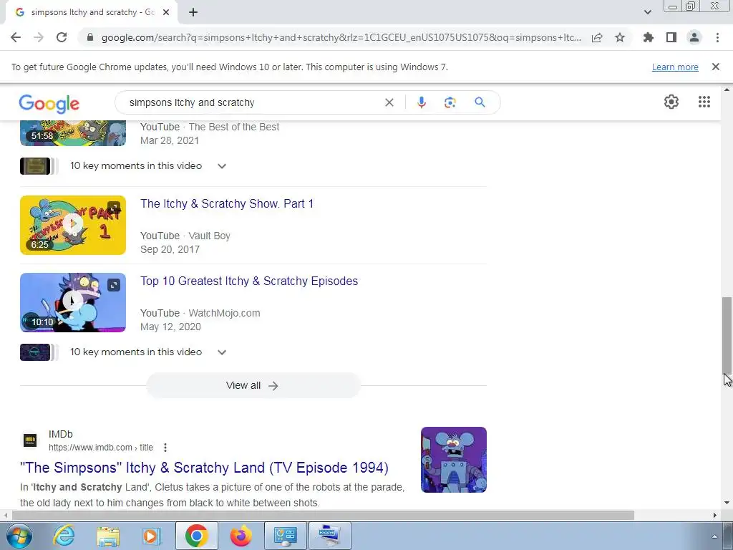Submit search with the magnifier icon

[480, 102]
